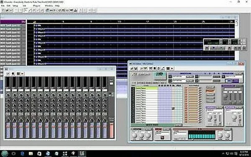The image size is (251, 157).
Task: Open Cortana search on the taskbar
Action: click(x=14, y=154)
